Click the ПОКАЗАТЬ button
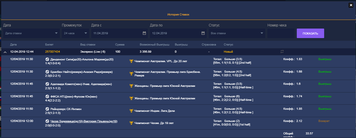The width and height of the screenshot is (356, 138). coord(310,33)
